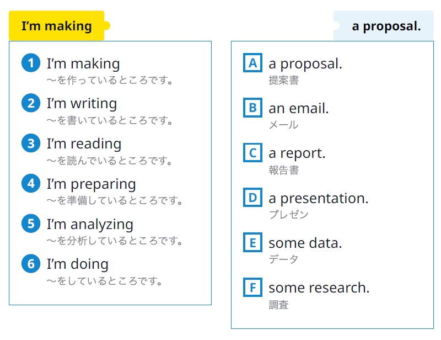Select the letter C square icon
Screen dimensions: 441x340
[252, 153]
